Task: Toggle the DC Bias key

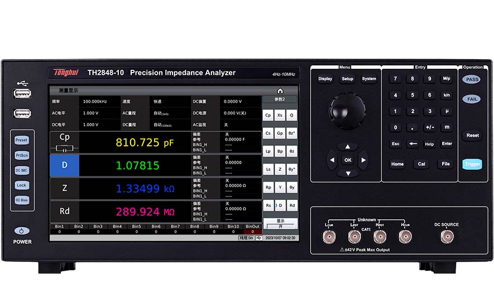Action: click(x=22, y=200)
